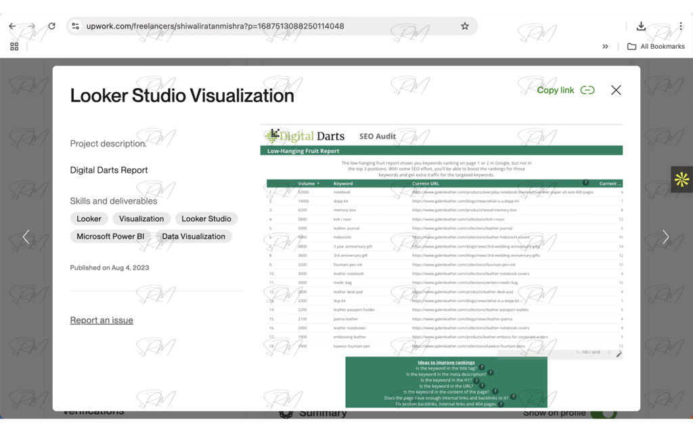Screen dimensions: 693x433
Task: Open the browser three-dot menu
Action: click(681, 26)
